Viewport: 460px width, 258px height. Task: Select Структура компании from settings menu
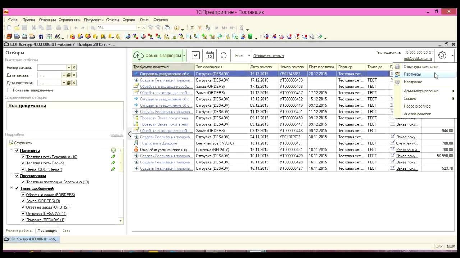pos(425,67)
